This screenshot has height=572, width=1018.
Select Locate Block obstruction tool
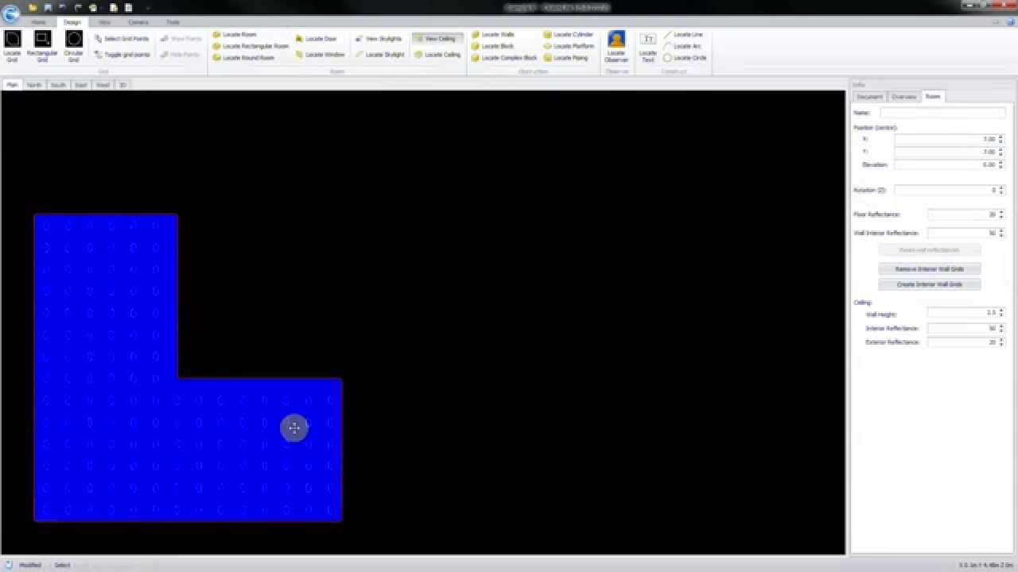[x=493, y=46]
